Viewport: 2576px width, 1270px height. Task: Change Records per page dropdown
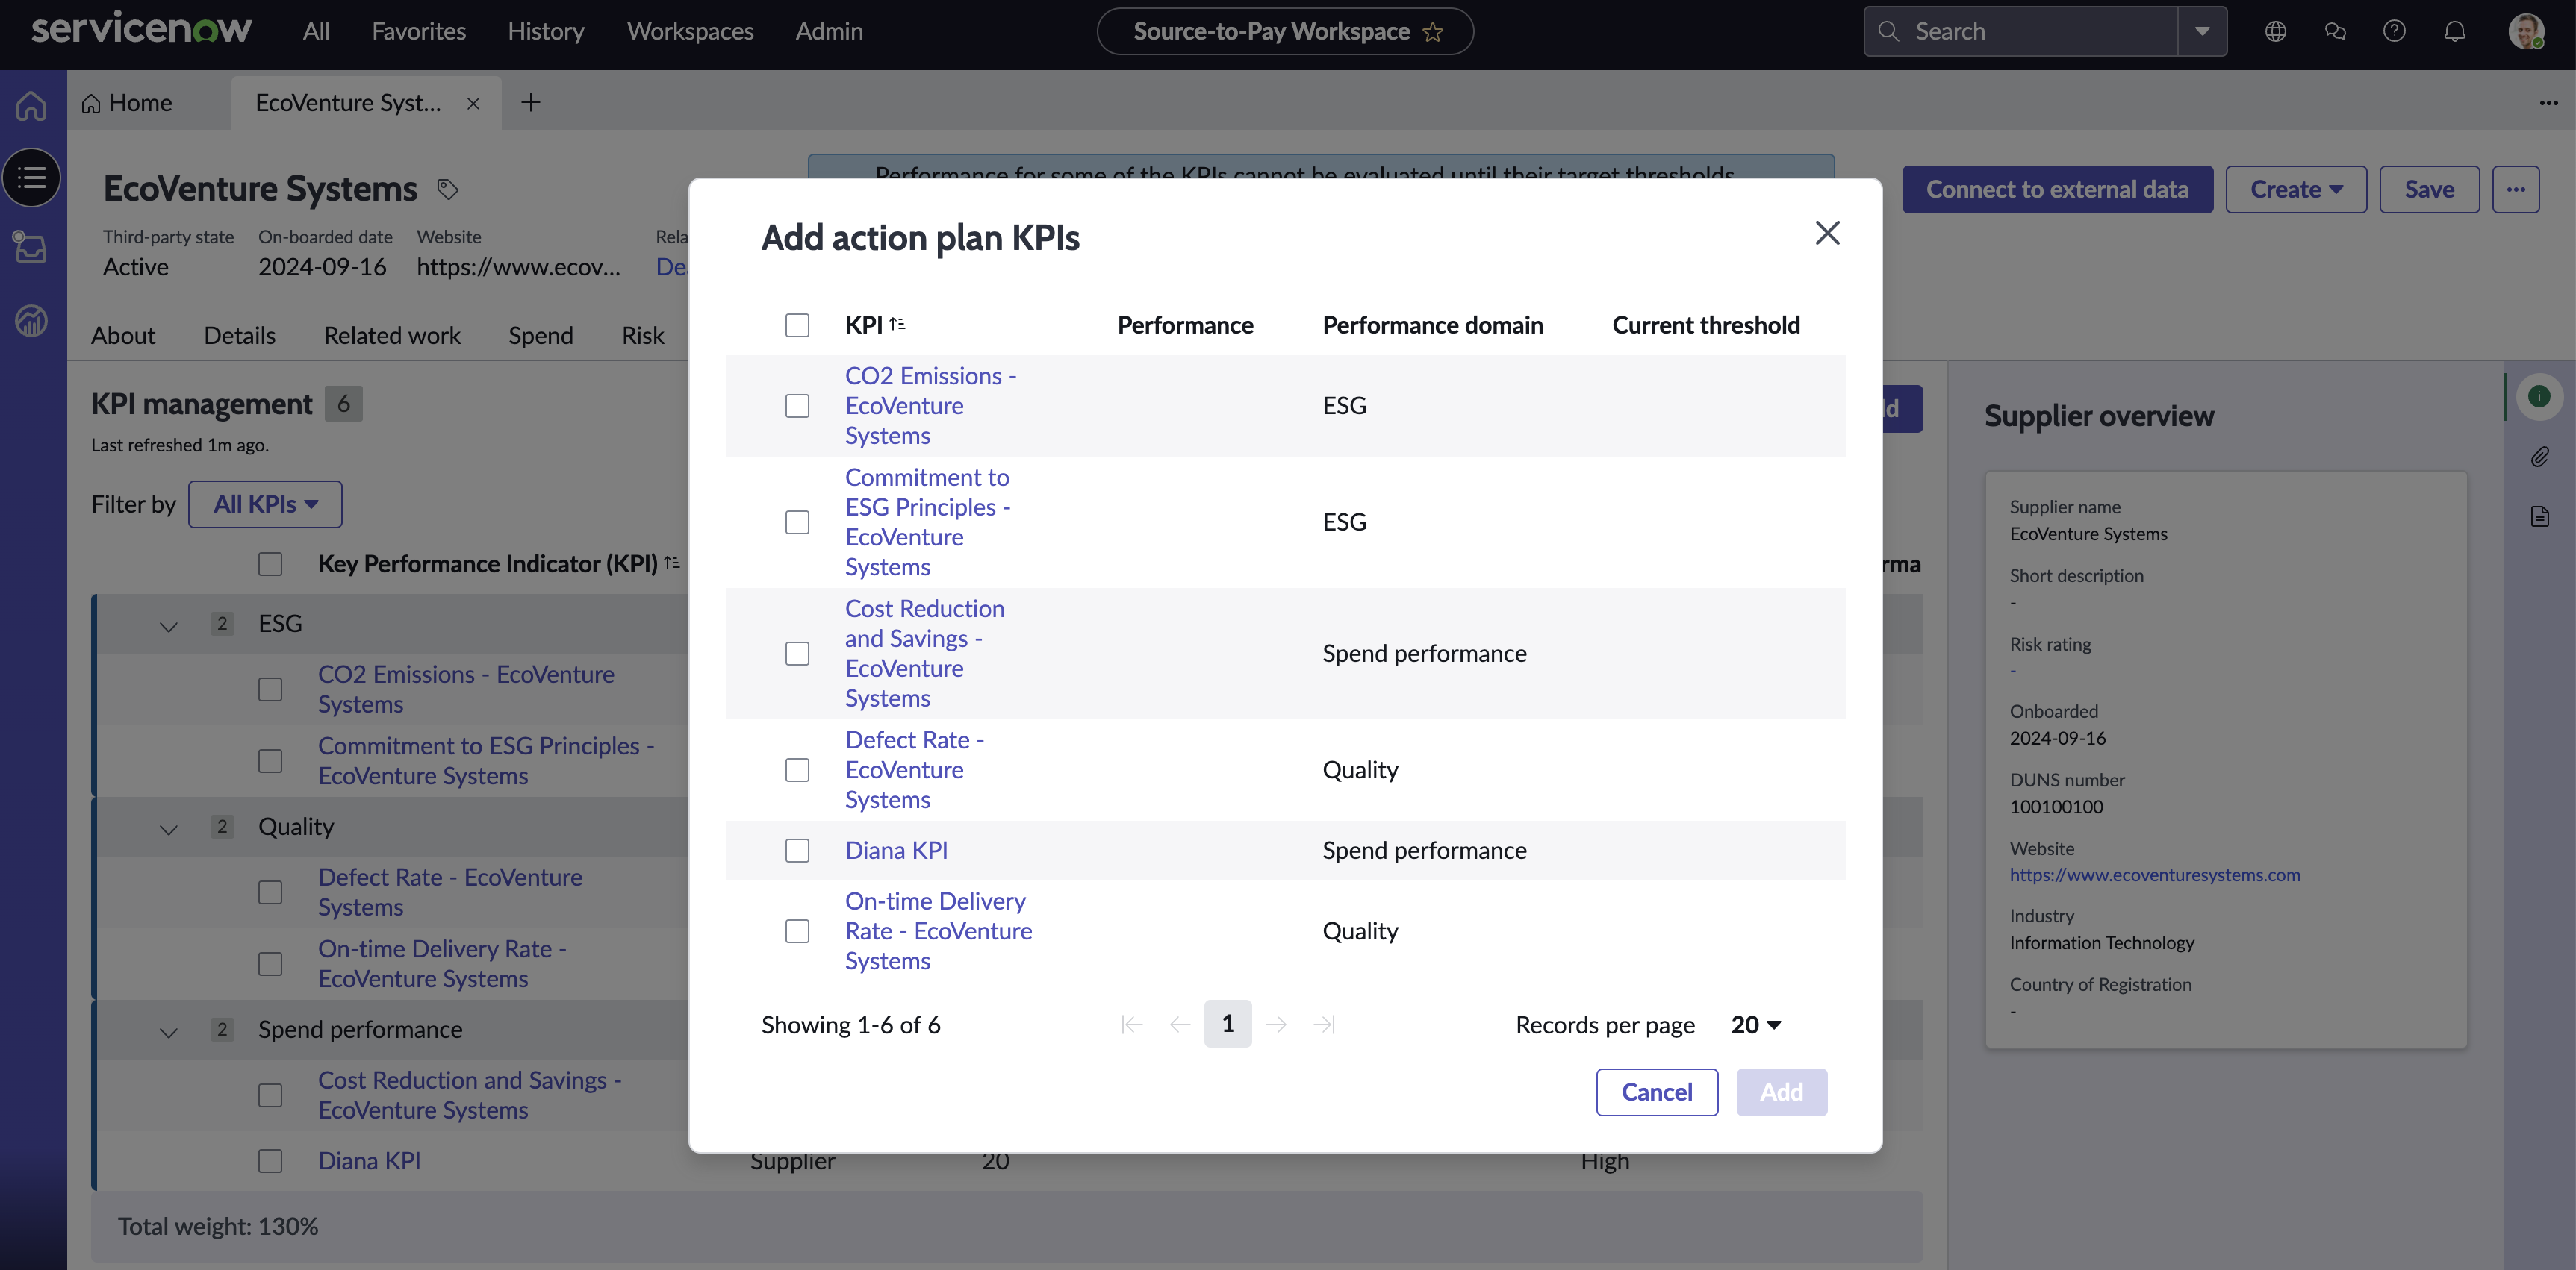point(1756,1025)
